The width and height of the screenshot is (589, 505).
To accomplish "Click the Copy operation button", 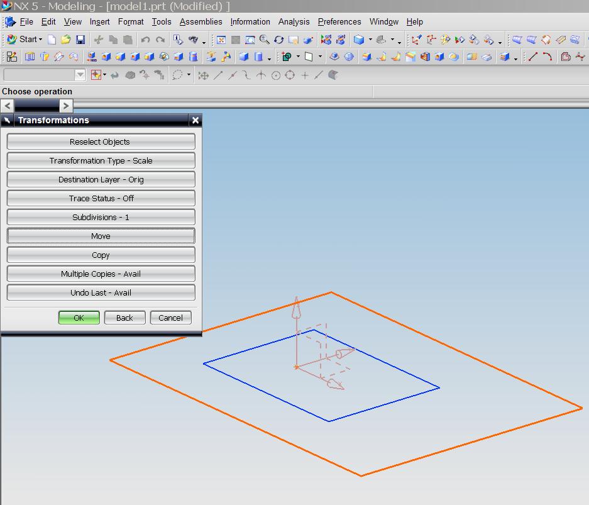I will 101,255.
